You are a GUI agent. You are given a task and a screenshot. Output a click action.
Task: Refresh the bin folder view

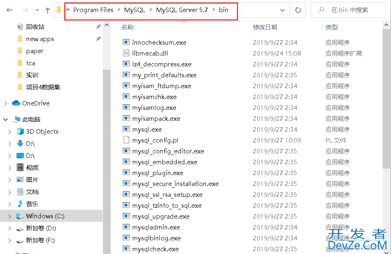pos(298,10)
